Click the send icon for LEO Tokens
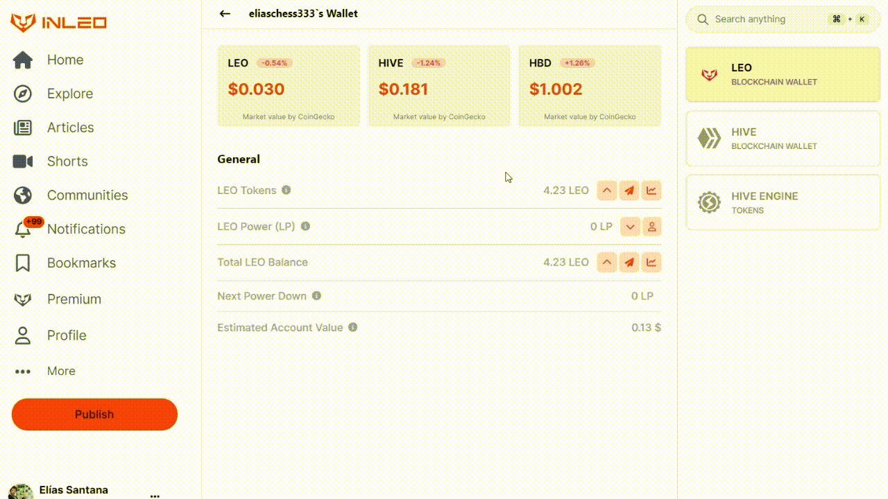888x499 pixels. tap(629, 191)
